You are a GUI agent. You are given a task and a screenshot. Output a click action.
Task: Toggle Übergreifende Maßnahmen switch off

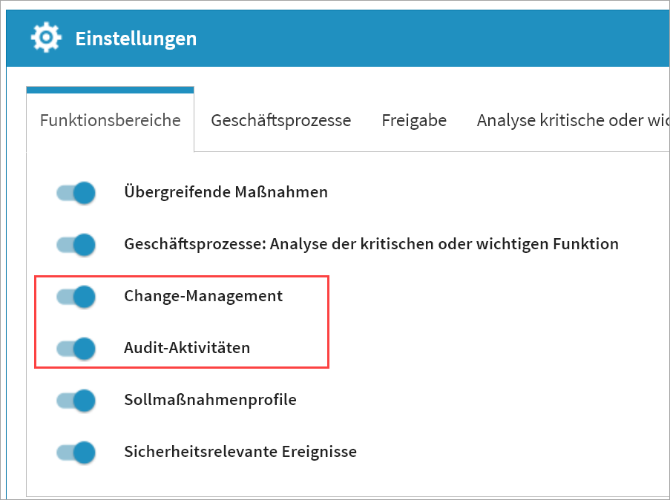pos(76,193)
